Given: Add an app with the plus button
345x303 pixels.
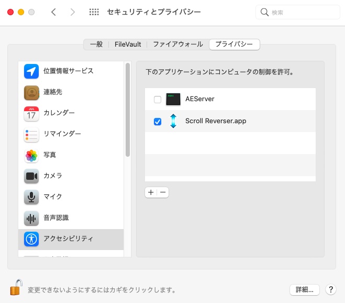Looking at the screenshot, I should 151,192.
